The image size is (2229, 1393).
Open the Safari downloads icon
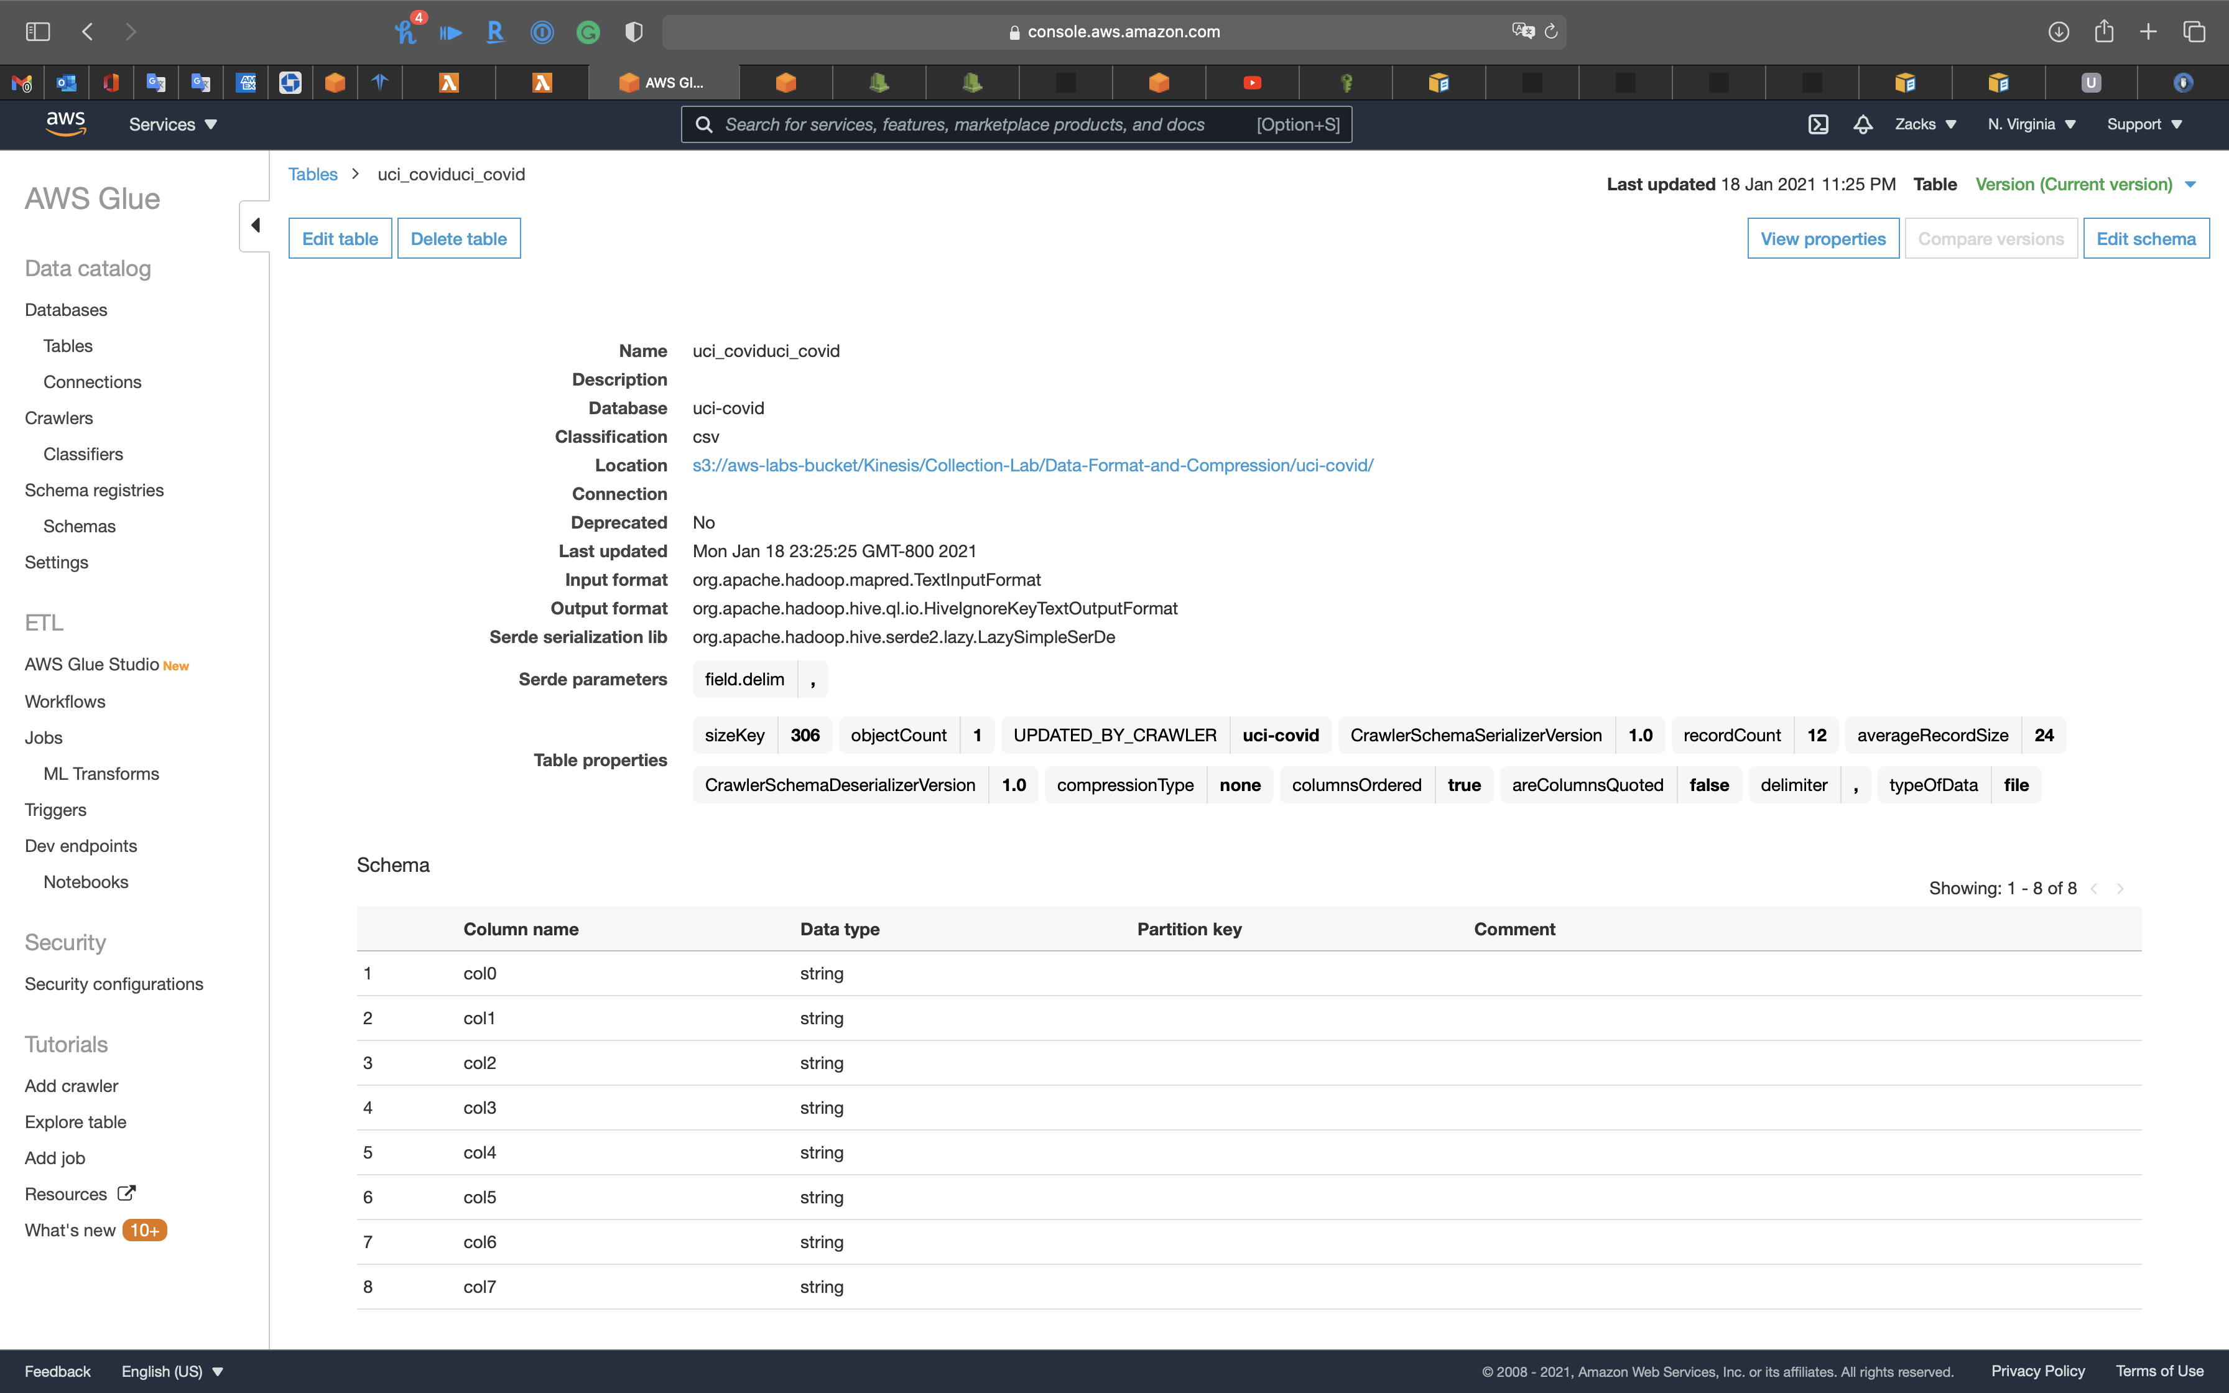(2059, 31)
